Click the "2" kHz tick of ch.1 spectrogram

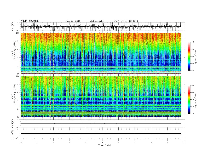point(18,66)
